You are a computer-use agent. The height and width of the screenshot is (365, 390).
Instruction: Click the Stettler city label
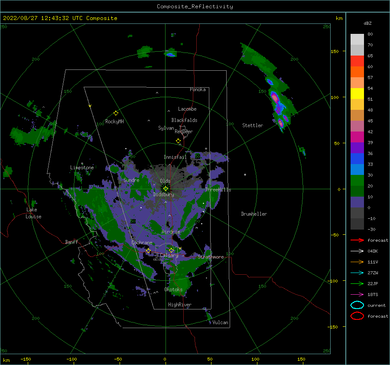(x=253, y=125)
